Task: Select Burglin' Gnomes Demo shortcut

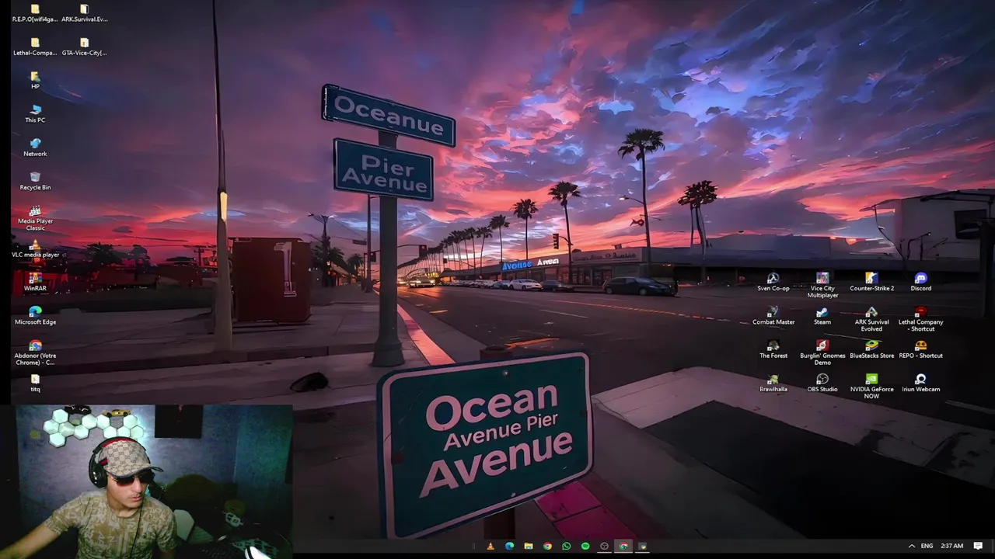Action: pos(822,352)
